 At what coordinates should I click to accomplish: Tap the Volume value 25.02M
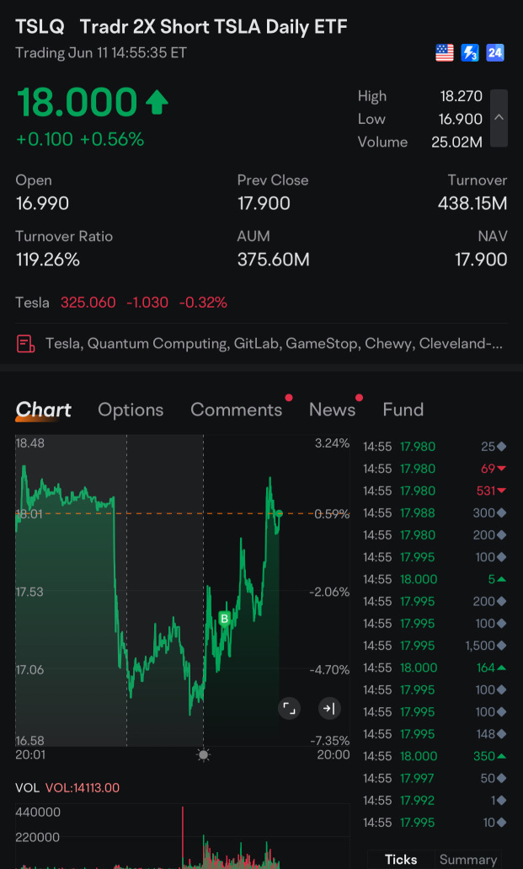[456, 142]
